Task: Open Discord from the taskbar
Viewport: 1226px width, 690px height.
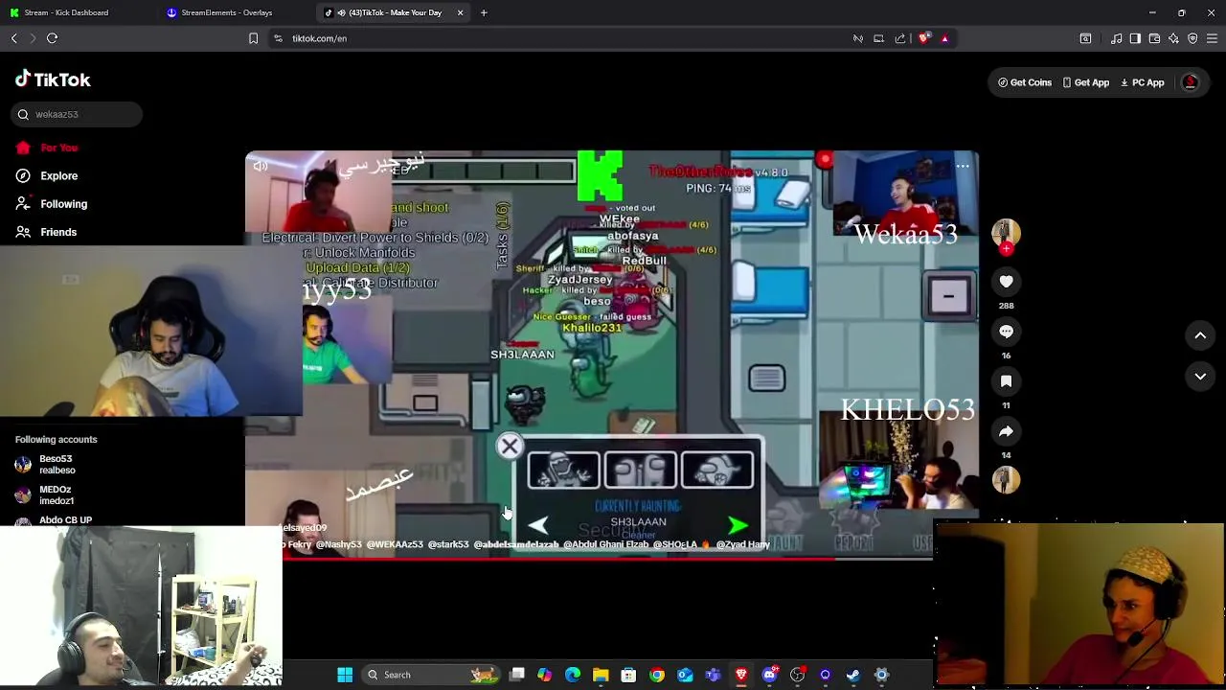Action: (769, 675)
